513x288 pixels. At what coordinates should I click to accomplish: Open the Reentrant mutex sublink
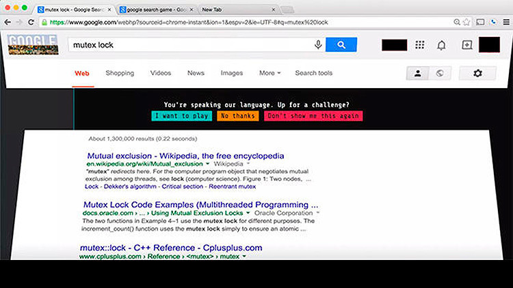[x=233, y=187]
